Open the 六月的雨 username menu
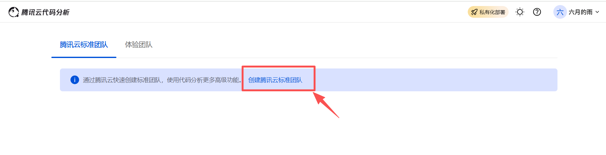The image size is (606, 155). point(580,12)
